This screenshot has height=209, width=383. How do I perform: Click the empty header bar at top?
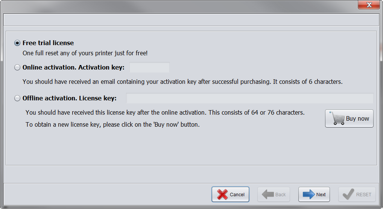tap(191, 20)
